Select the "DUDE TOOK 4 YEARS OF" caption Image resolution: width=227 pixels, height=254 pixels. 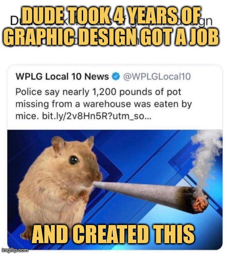click(x=111, y=16)
